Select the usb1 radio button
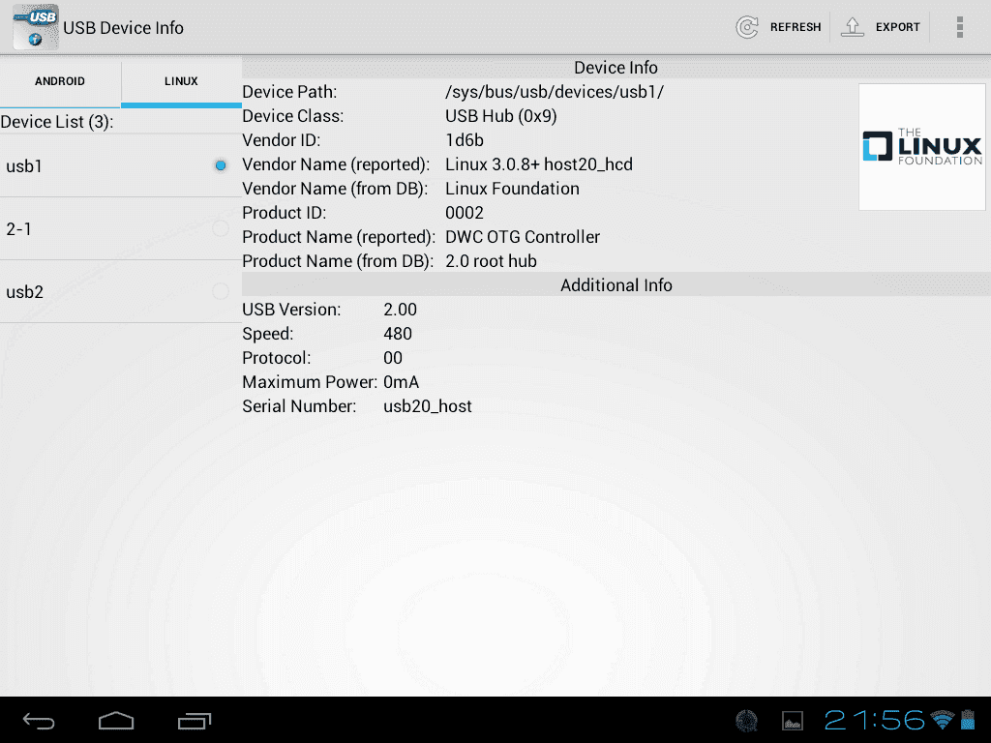 coord(221,166)
